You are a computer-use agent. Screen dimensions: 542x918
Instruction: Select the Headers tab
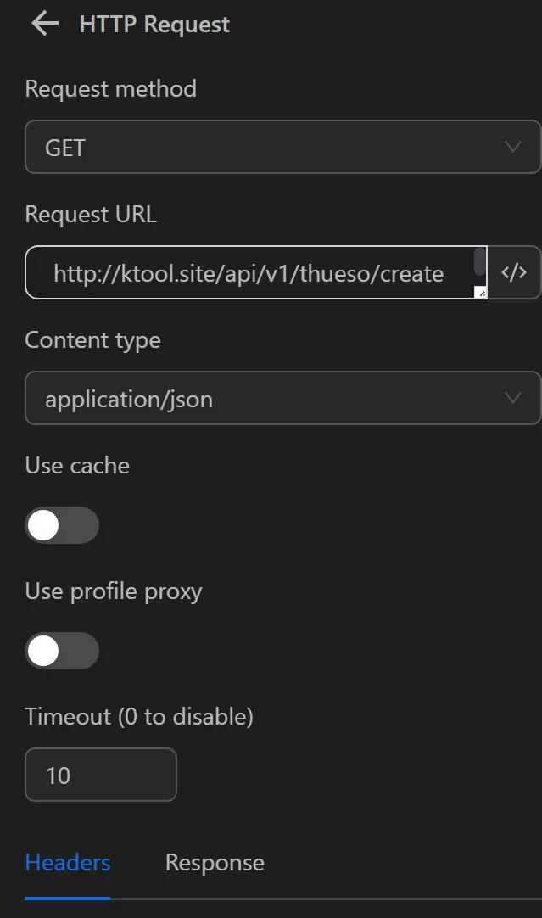(67, 862)
